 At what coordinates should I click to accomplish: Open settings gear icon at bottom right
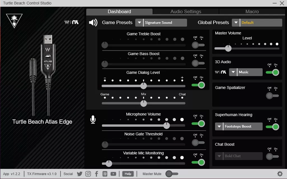[x=280, y=174]
